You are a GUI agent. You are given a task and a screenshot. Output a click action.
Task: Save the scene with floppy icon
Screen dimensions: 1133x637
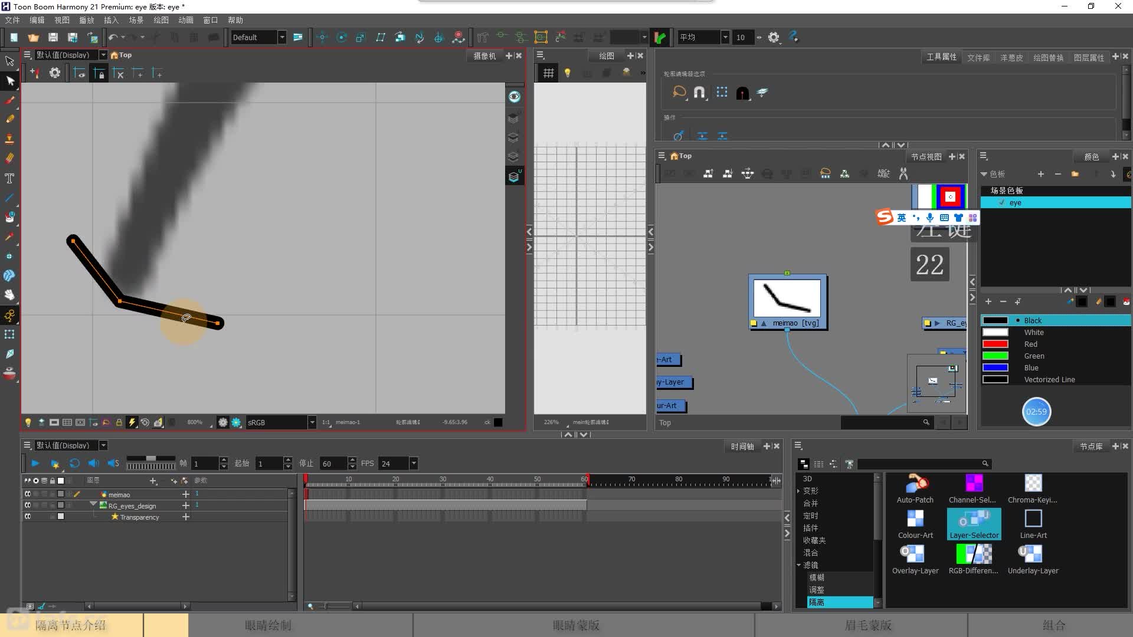click(53, 37)
